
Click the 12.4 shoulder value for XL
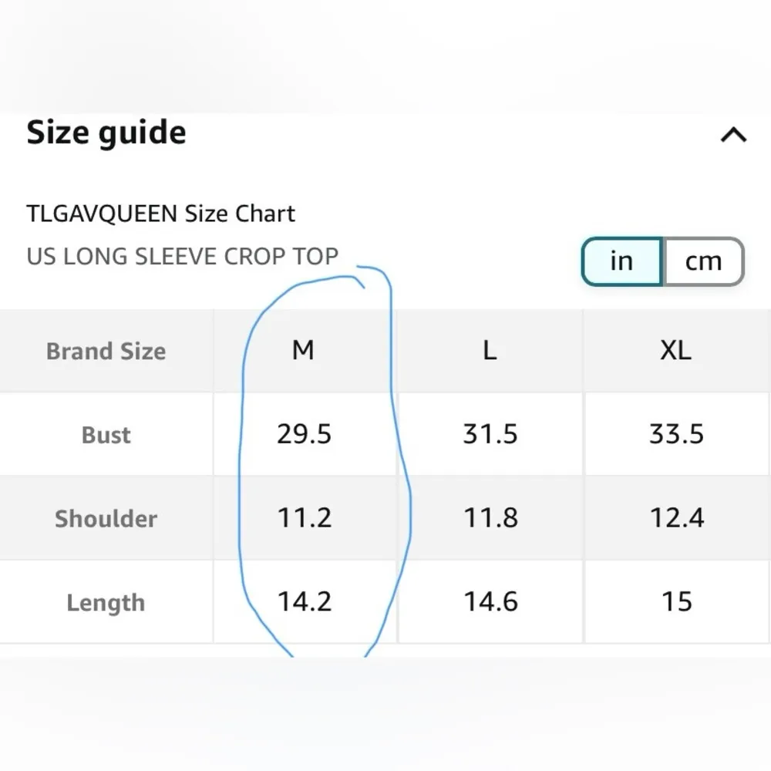tap(676, 518)
